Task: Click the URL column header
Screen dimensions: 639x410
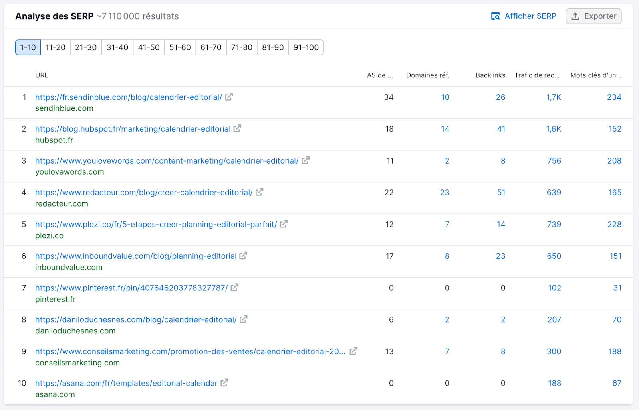Action: click(x=42, y=75)
